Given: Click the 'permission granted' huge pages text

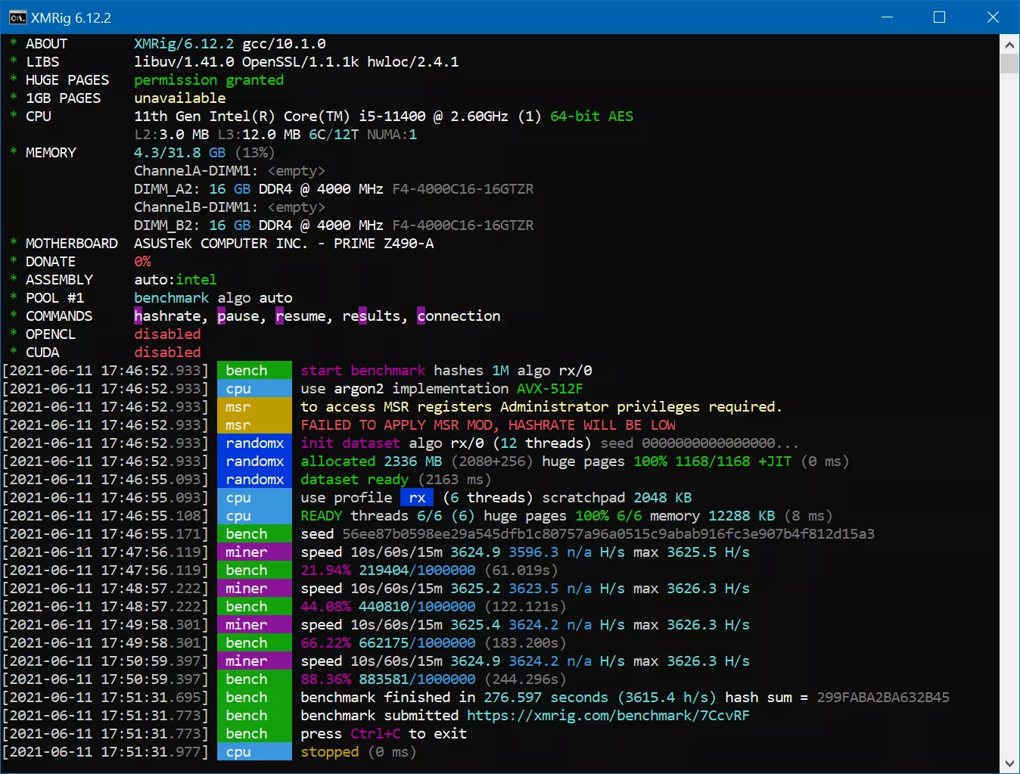Looking at the screenshot, I should pyautogui.click(x=209, y=80).
